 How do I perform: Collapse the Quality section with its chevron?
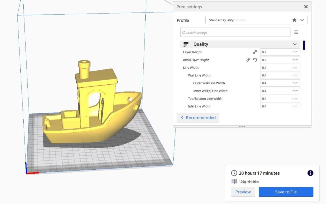click(x=295, y=44)
